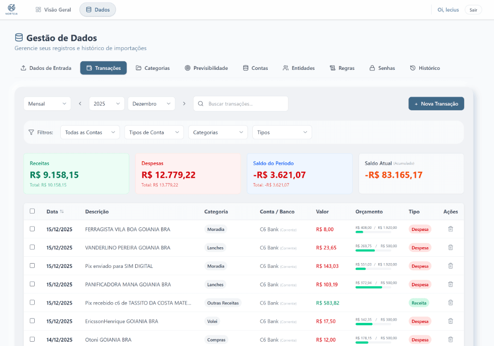
Task: Switch to the Categorias tab
Action: tap(152, 68)
